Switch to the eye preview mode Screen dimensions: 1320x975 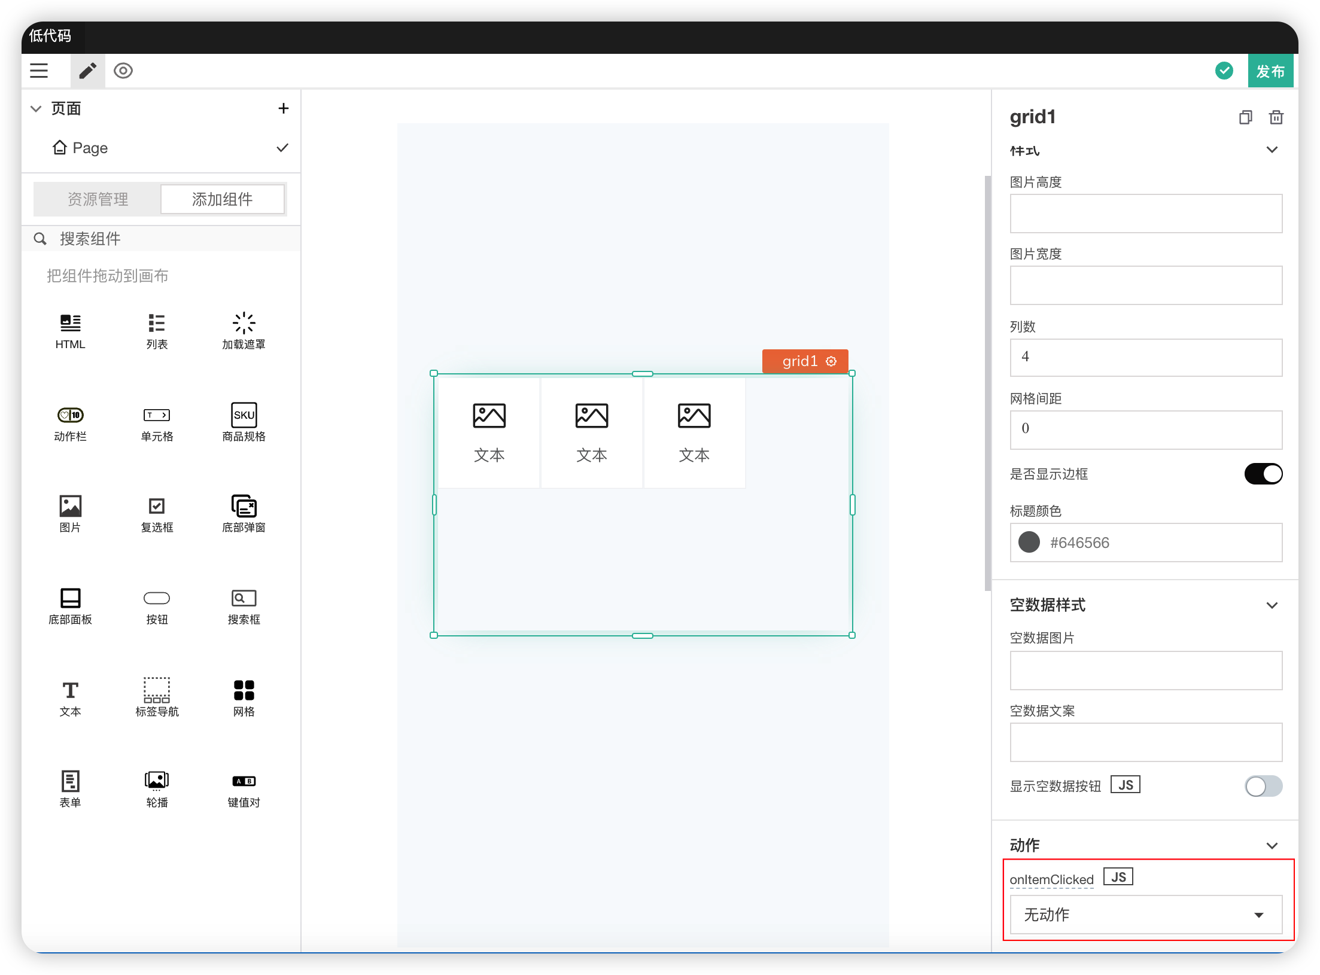coord(123,71)
